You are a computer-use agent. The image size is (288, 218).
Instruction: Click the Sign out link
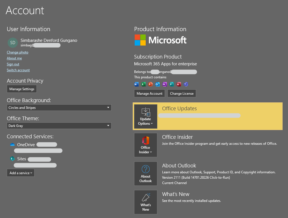pyautogui.click(x=13, y=64)
